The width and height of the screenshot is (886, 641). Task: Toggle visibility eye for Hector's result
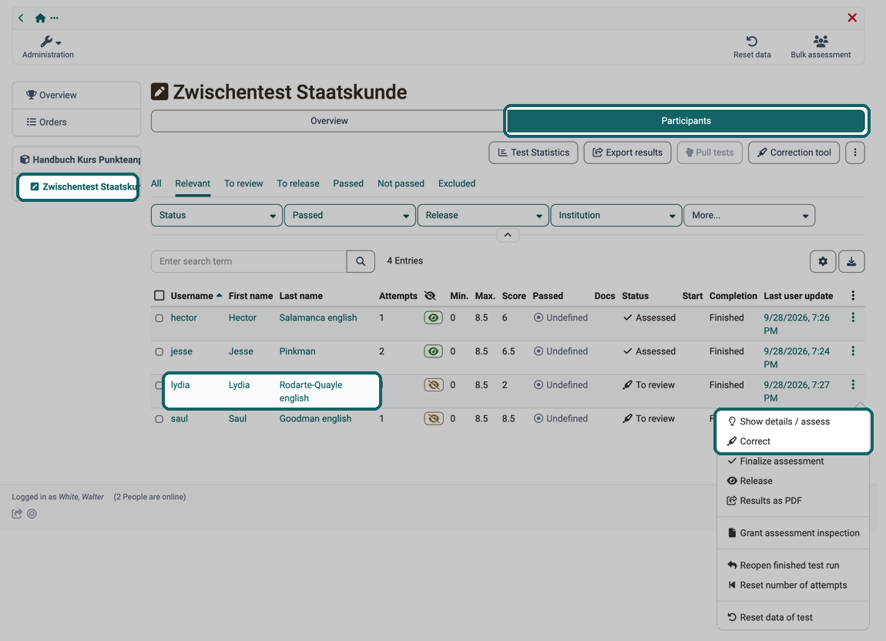click(434, 317)
